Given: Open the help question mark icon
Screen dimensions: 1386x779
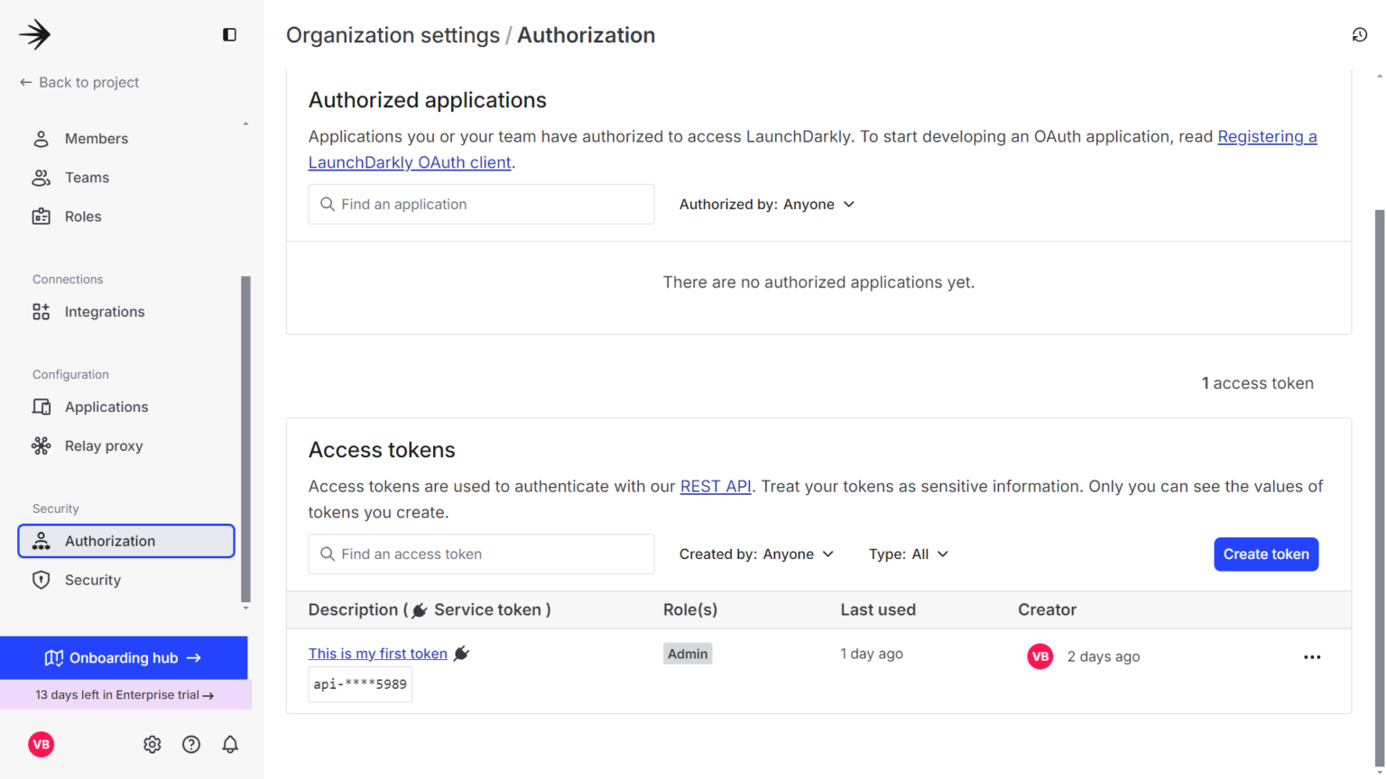Looking at the screenshot, I should tap(191, 744).
